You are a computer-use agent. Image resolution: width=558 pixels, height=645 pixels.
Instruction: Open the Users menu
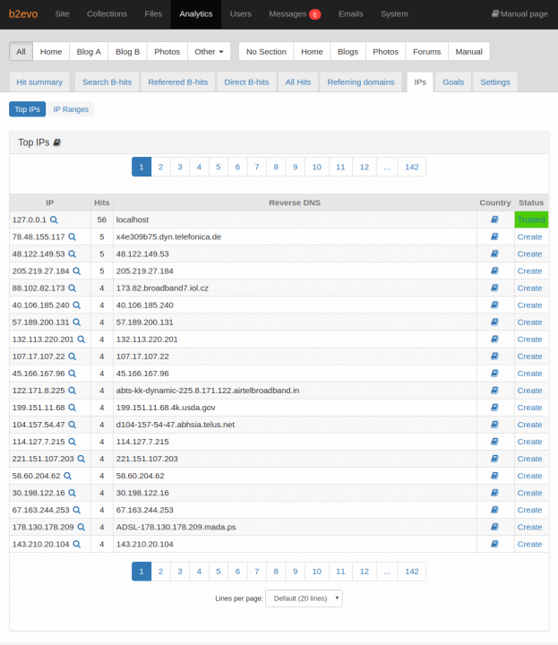pyautogui.click(x=241, y=14)
